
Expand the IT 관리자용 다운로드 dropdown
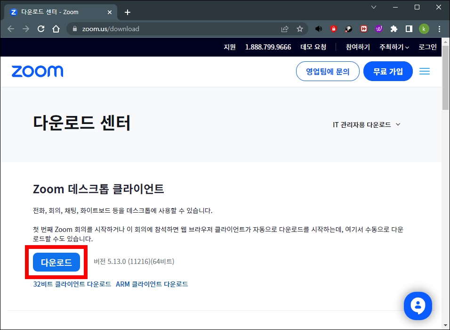pyautogui.click(x=366, y=125)
